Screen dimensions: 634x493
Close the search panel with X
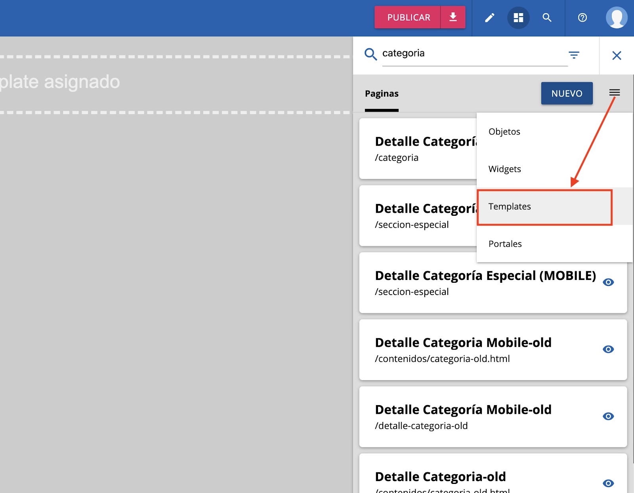[x=617, y=55]
